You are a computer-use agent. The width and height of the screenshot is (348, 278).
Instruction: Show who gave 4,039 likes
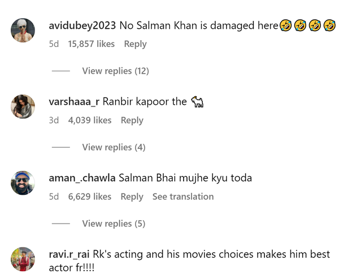[x=90, y=120]
